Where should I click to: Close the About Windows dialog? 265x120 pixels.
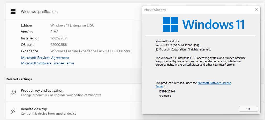tap(256, 10)
